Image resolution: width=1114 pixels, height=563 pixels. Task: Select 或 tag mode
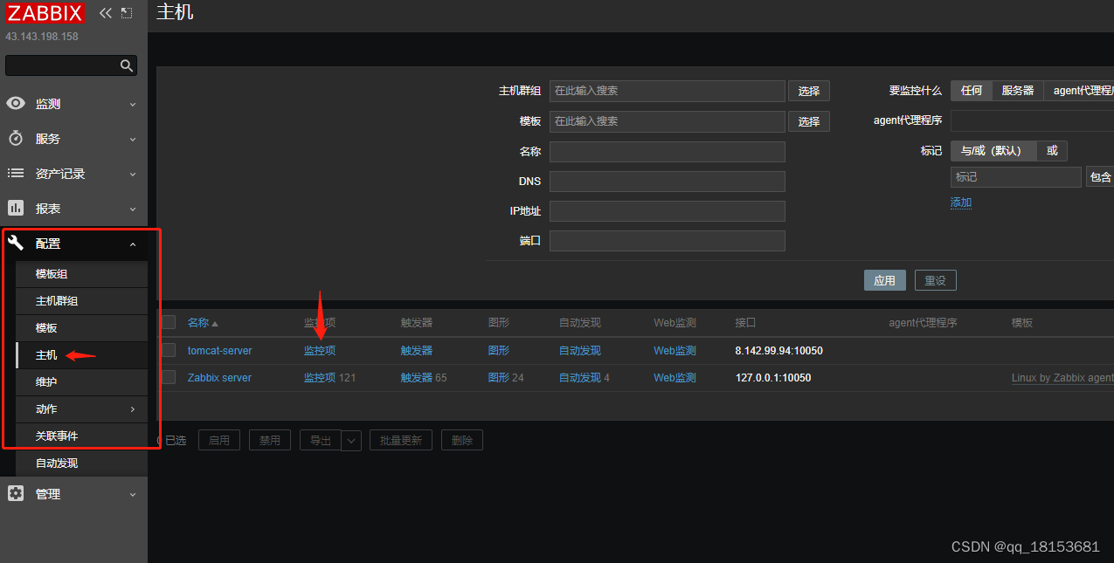[1052, 151]
